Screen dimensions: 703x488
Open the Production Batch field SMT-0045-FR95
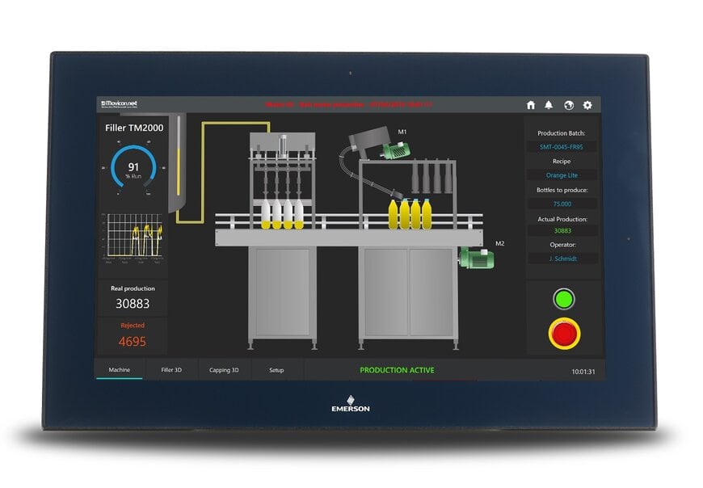point(562,147)
